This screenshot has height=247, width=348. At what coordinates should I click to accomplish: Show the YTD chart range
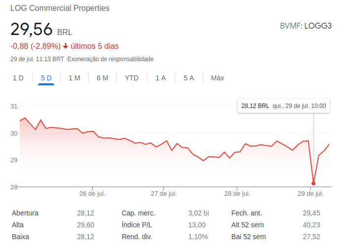132,78
